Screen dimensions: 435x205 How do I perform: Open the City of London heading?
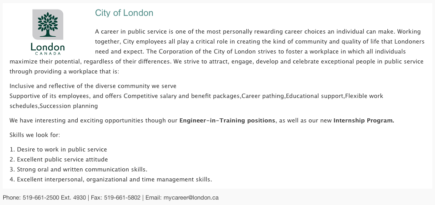pos(124,13)
